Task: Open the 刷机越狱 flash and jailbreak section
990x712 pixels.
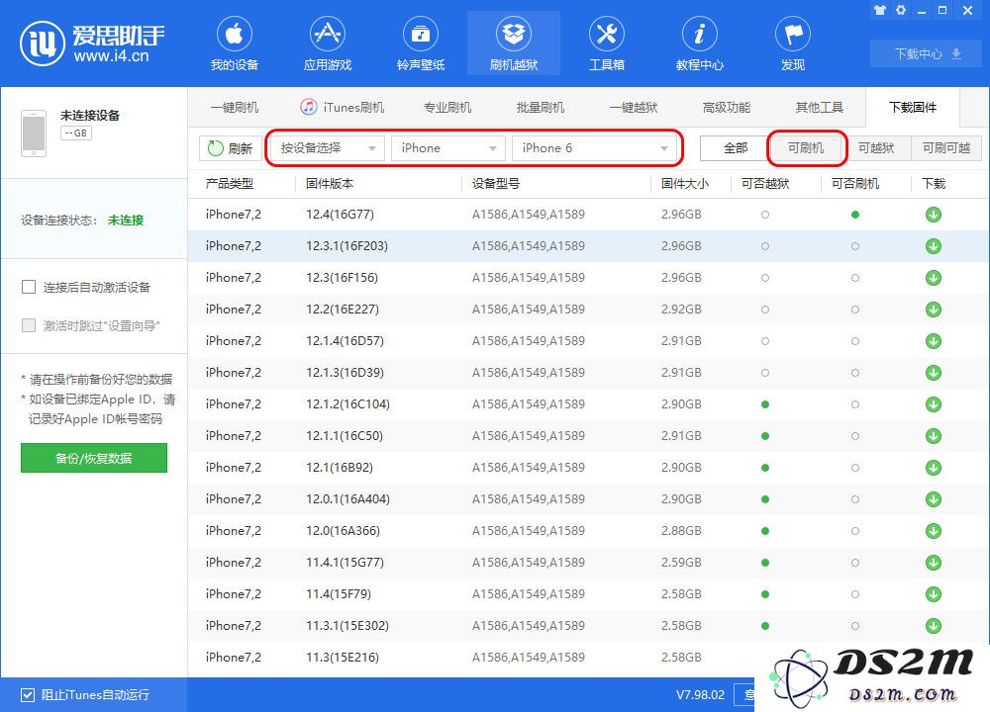Action: point(513,44)
